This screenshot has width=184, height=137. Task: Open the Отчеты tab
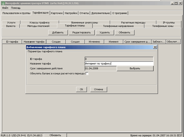pyautogui.click(x=84, y=13)
